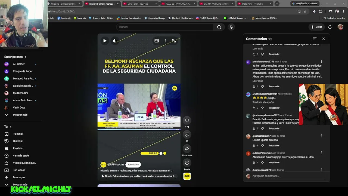Image resolution: width=348 pixels, height=196 pixels.
Task: Reply to @JosuePando-t3p's comment
Action: click(274, 163)
